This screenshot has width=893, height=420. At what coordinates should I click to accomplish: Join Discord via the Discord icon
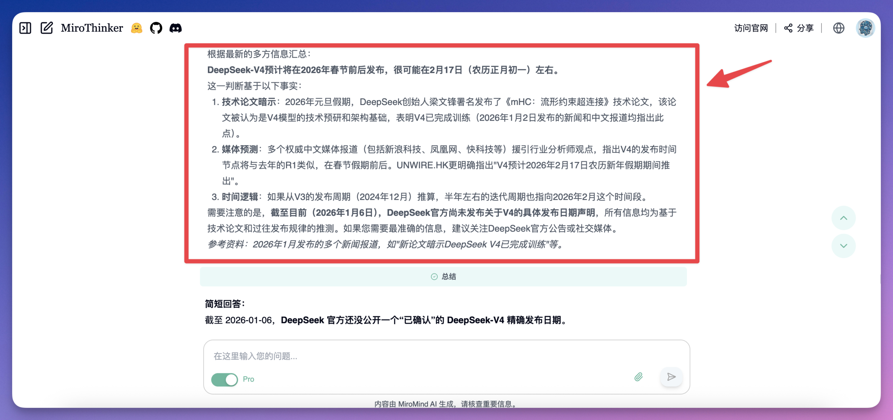point(176,28)
